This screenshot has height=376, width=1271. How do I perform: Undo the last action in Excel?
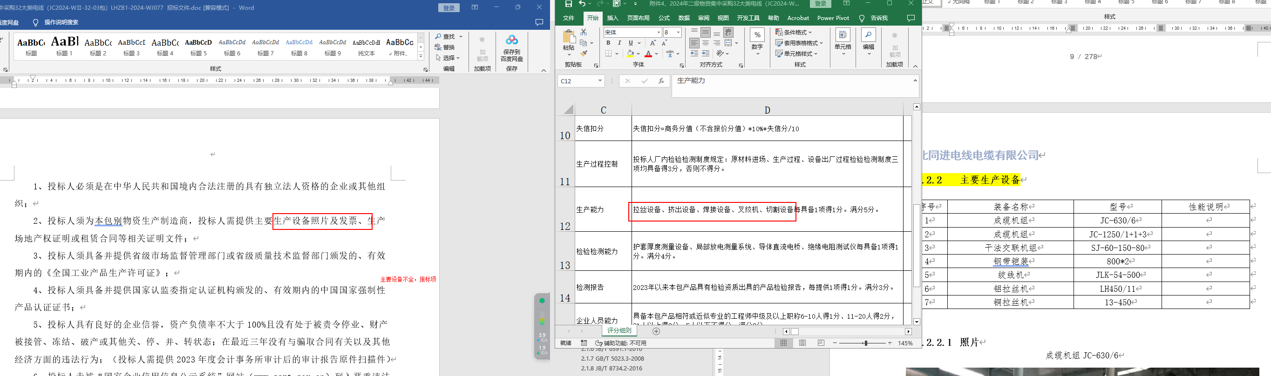click(583, 4)
